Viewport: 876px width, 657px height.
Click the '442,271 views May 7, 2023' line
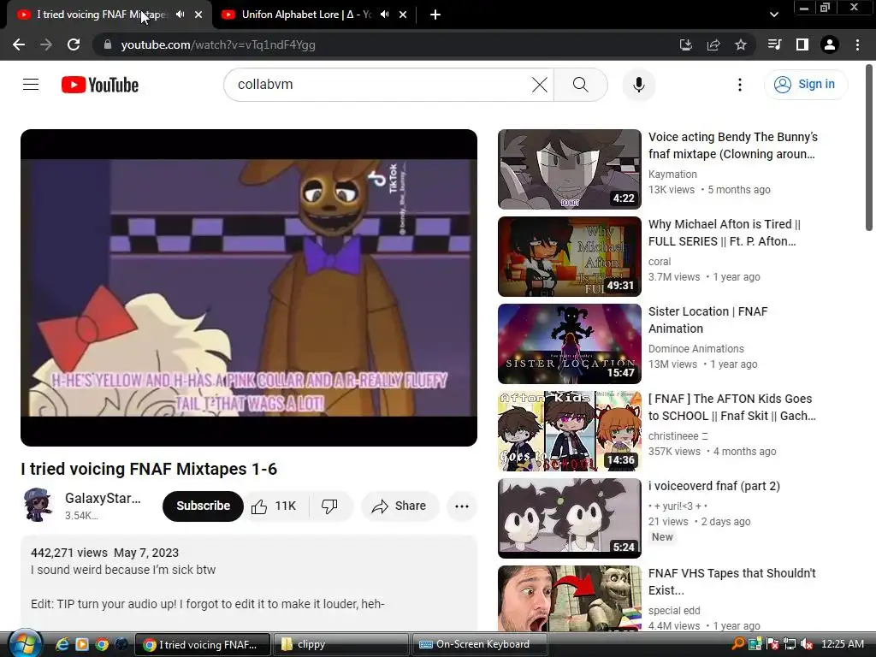click(x=104, y=553)
